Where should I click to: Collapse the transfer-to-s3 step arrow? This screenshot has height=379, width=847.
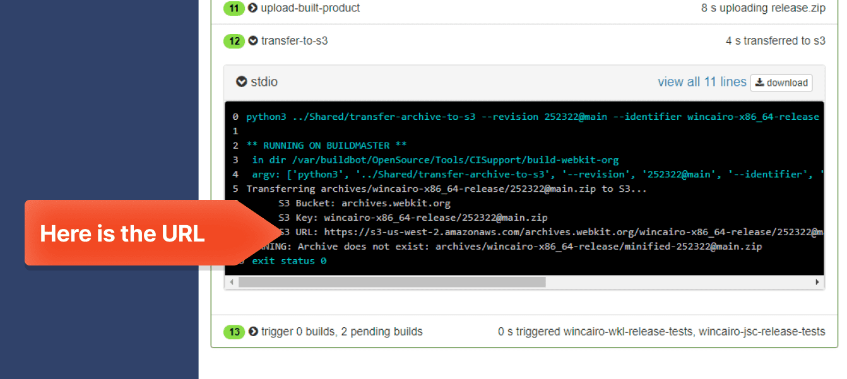pyautogui.click(x=253, y=41)
